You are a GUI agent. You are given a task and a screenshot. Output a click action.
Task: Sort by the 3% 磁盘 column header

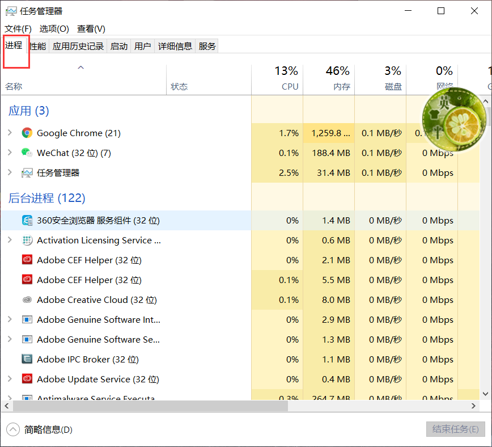tap(380, 80)
